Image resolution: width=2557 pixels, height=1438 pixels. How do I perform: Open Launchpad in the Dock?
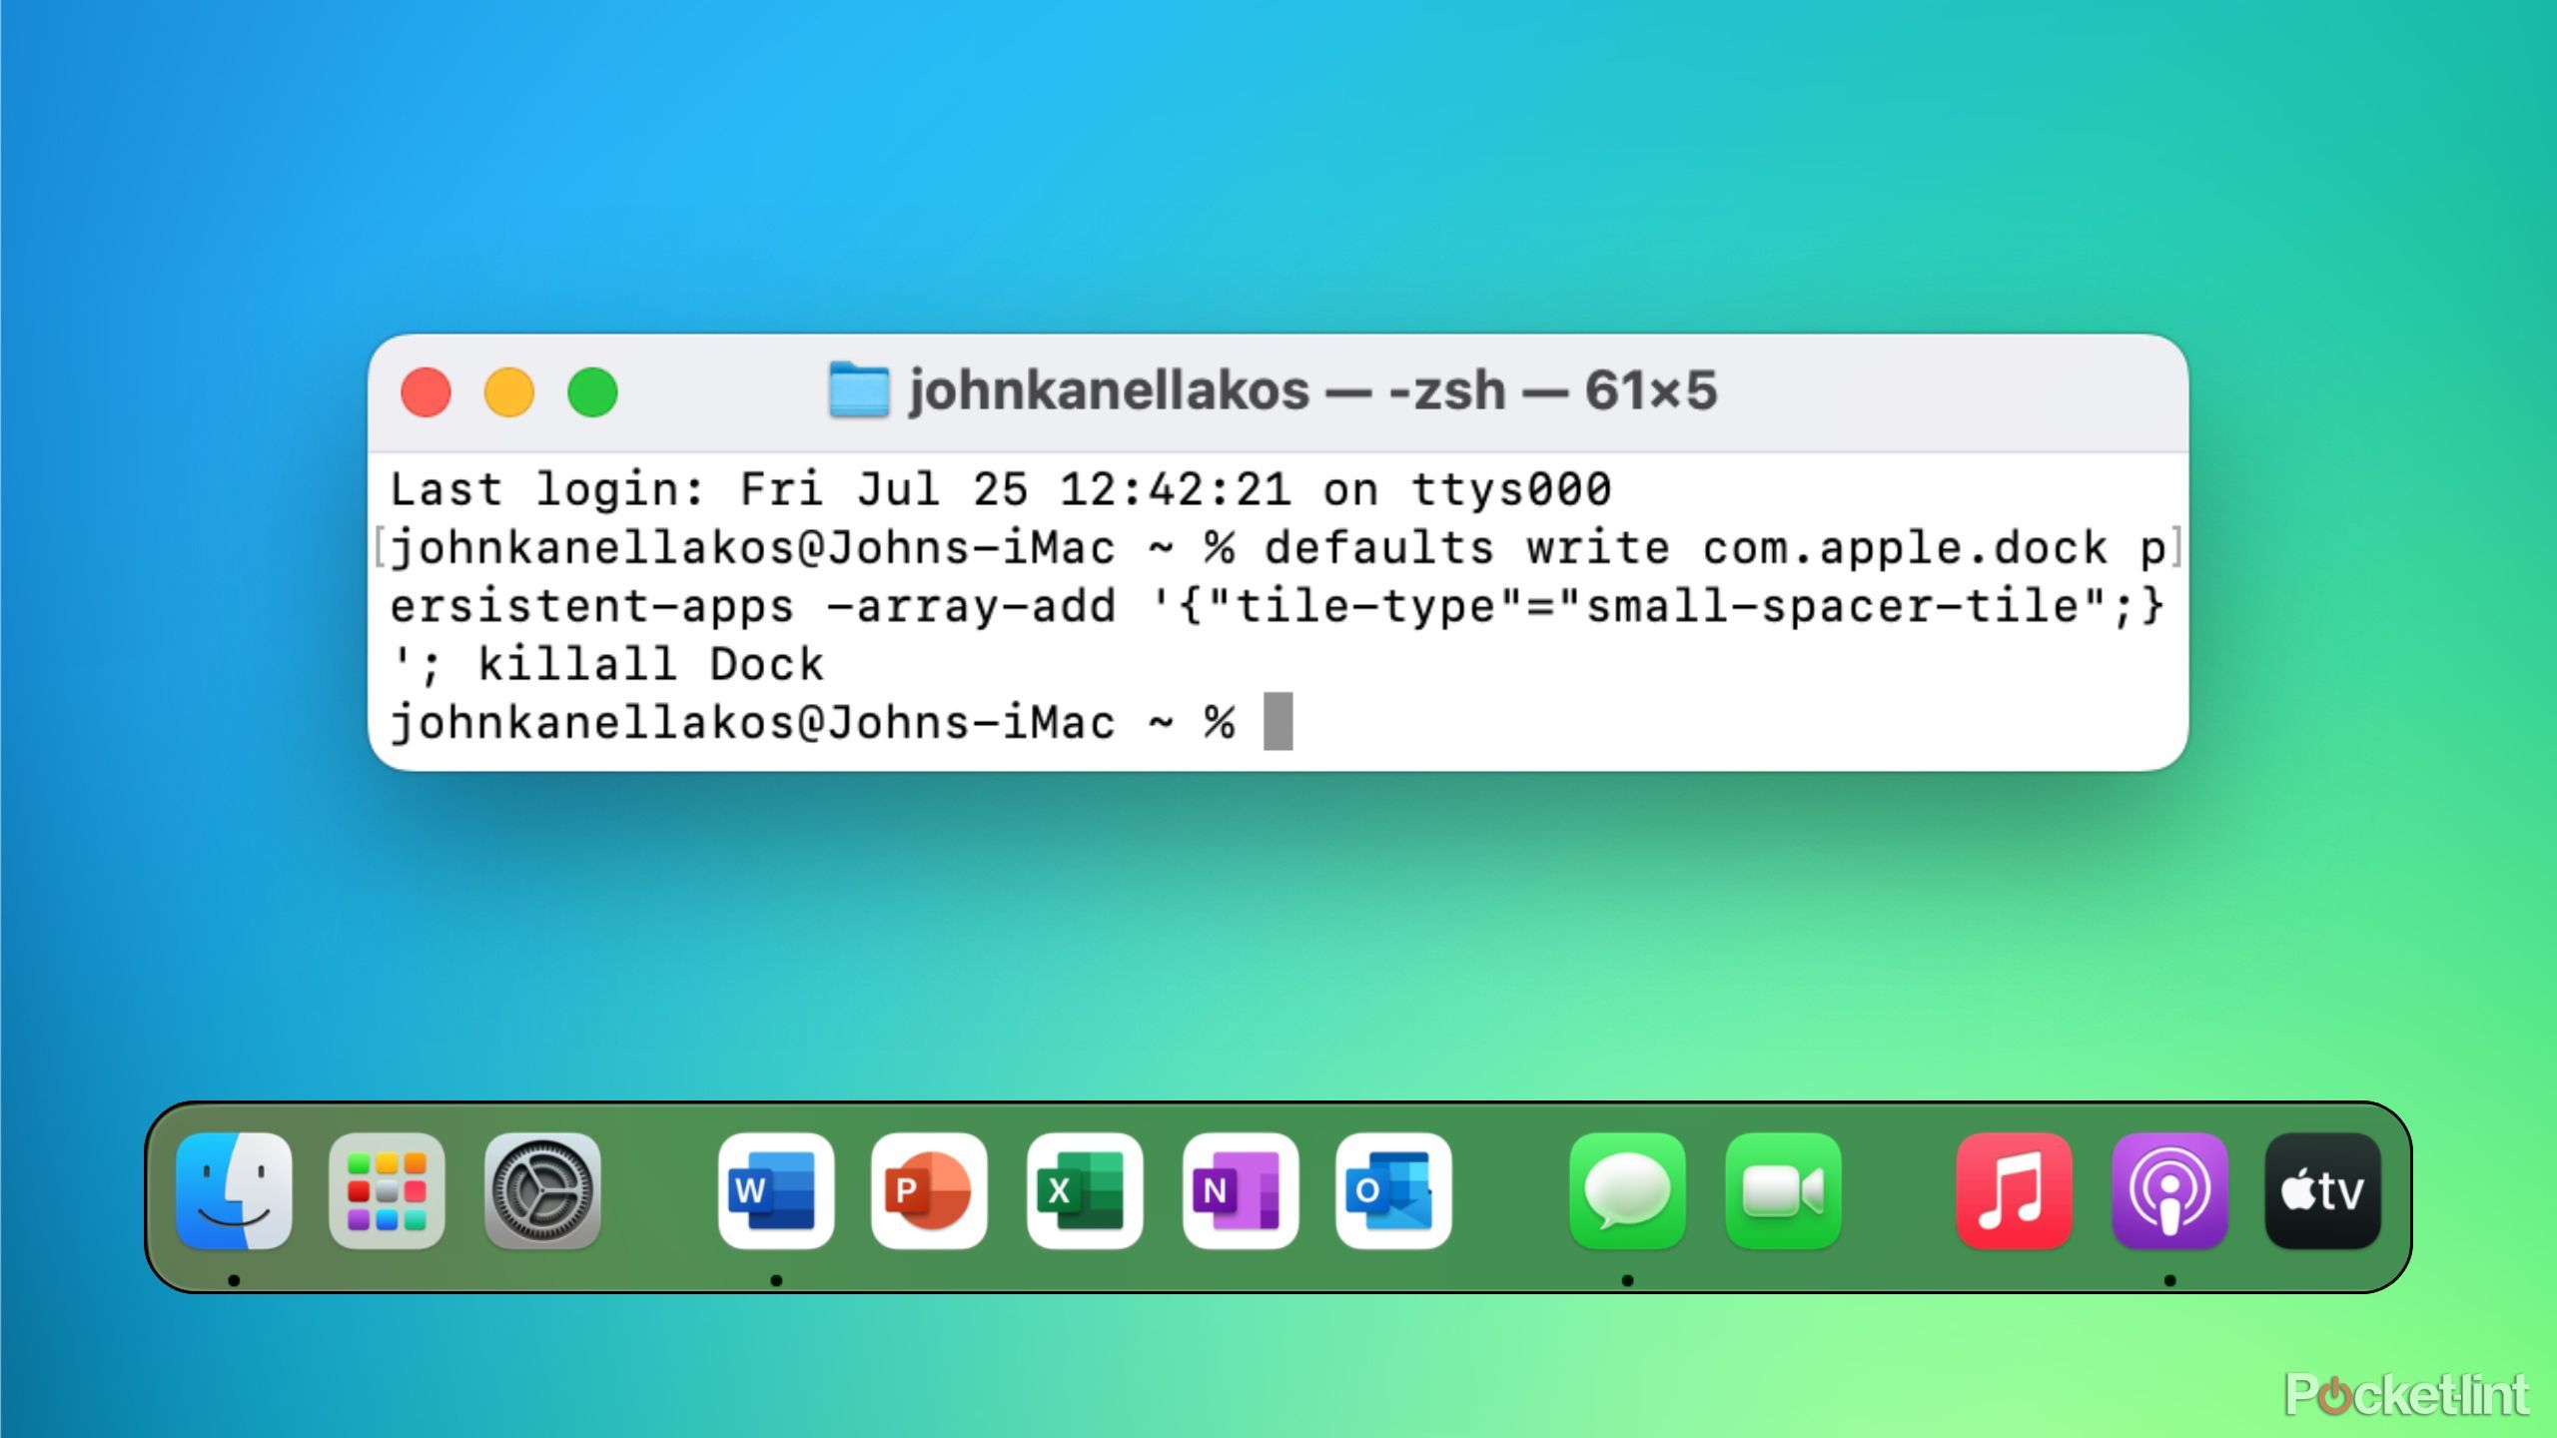[387, 1190]
